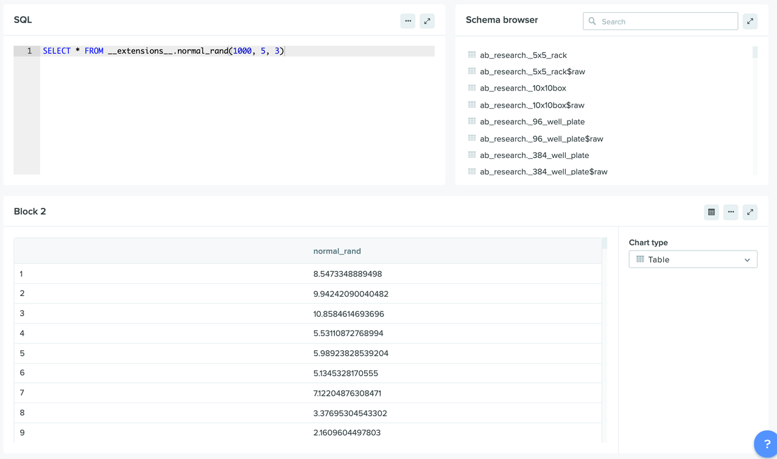Open the SQL block more options menu
The width and height of the screenshot is (777, 459).
point(408,21)
